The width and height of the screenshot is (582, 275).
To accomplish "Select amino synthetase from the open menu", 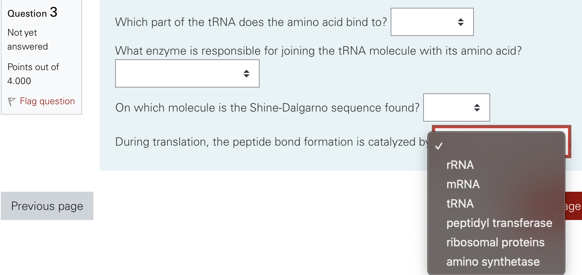I will pyautogui.click(x=493, y=261).
